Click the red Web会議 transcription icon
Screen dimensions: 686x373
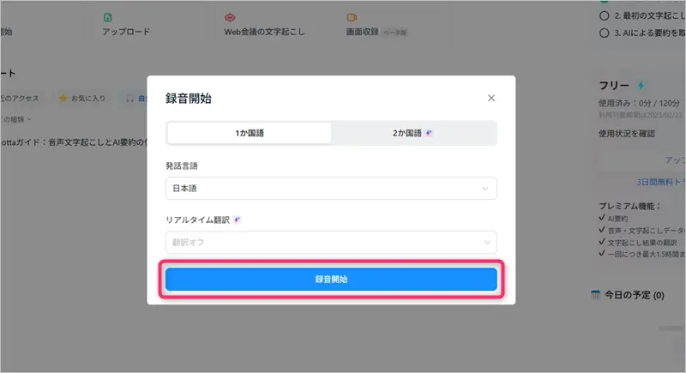click(x=230, y=17)
